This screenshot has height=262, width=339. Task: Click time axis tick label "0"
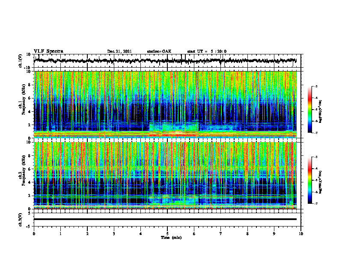click(34, 234)
